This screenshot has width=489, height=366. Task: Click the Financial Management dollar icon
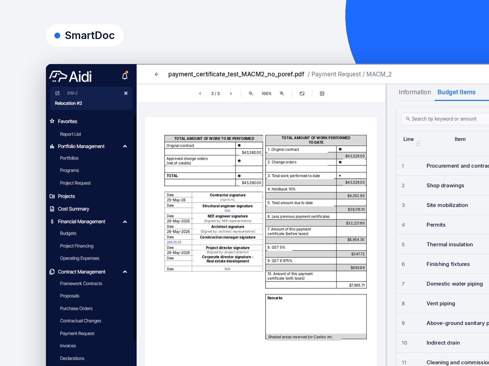(52, 221)
